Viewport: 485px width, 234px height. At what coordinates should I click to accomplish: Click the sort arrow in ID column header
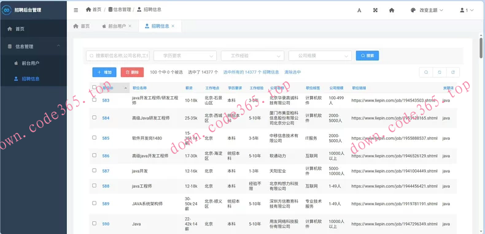click(x=126, y=88)
